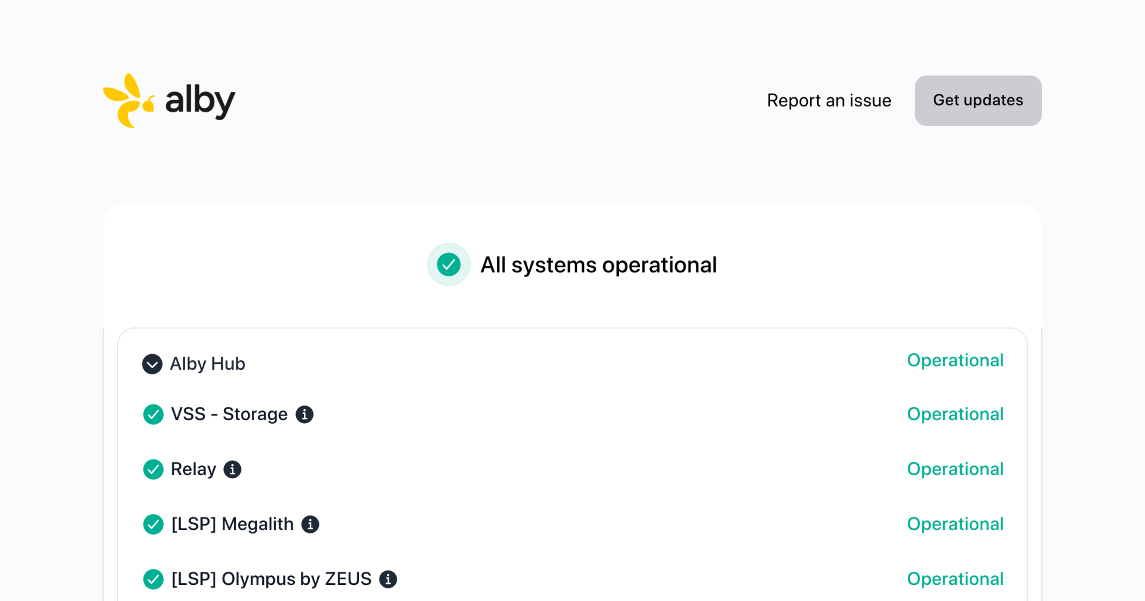
Task: Click the green check next to VSS - Storage
Action: (153, 414)
